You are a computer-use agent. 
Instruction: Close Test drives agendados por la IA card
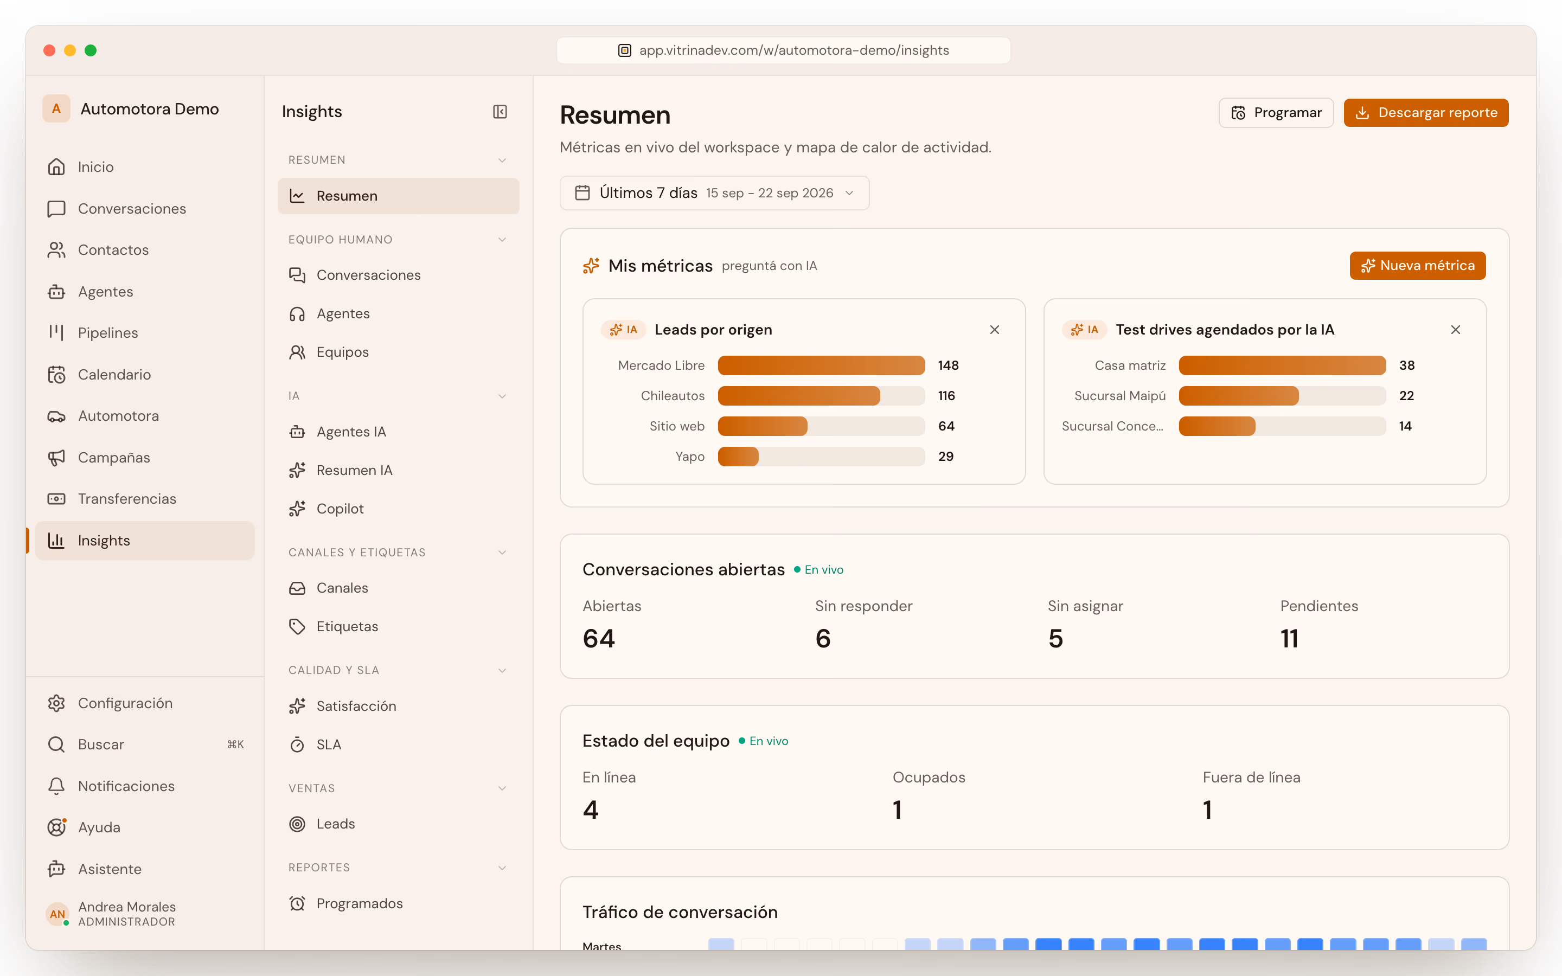click(x=1456, y=330)
